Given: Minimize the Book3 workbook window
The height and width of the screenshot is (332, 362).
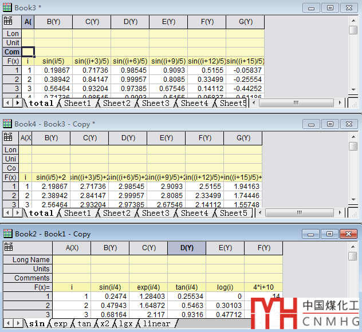Looking at the screenshot, I should tap(312, 7).
